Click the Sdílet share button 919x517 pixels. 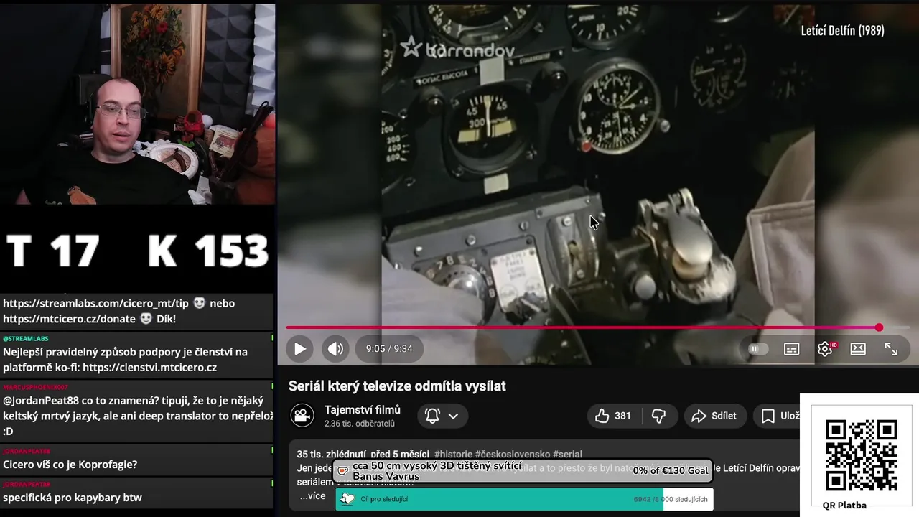[x=714, y=416]
